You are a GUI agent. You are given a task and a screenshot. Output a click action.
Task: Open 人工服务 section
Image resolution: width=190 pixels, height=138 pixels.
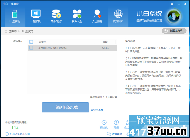pos(97,17)
